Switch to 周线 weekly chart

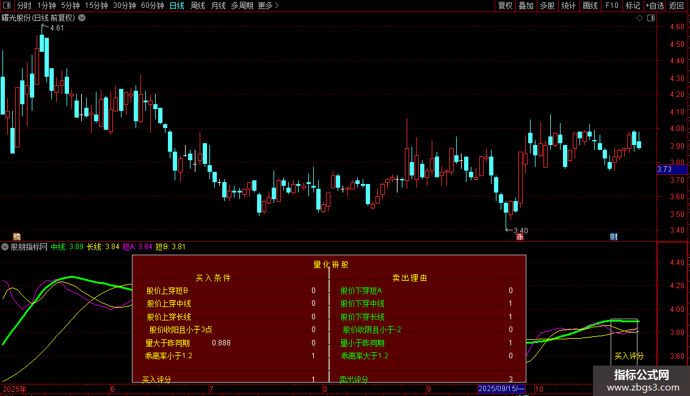pyautogui.click(x=198, y=5)
